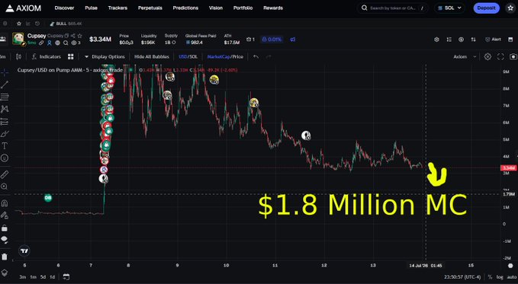Screen dimensions: 518x284
Task: Select the 3m date range
Action: 22,277
